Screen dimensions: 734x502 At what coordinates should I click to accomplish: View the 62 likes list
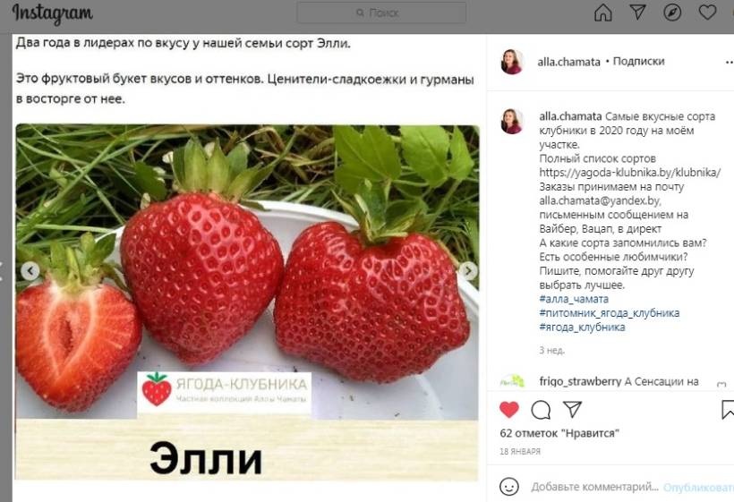[559, 433]
